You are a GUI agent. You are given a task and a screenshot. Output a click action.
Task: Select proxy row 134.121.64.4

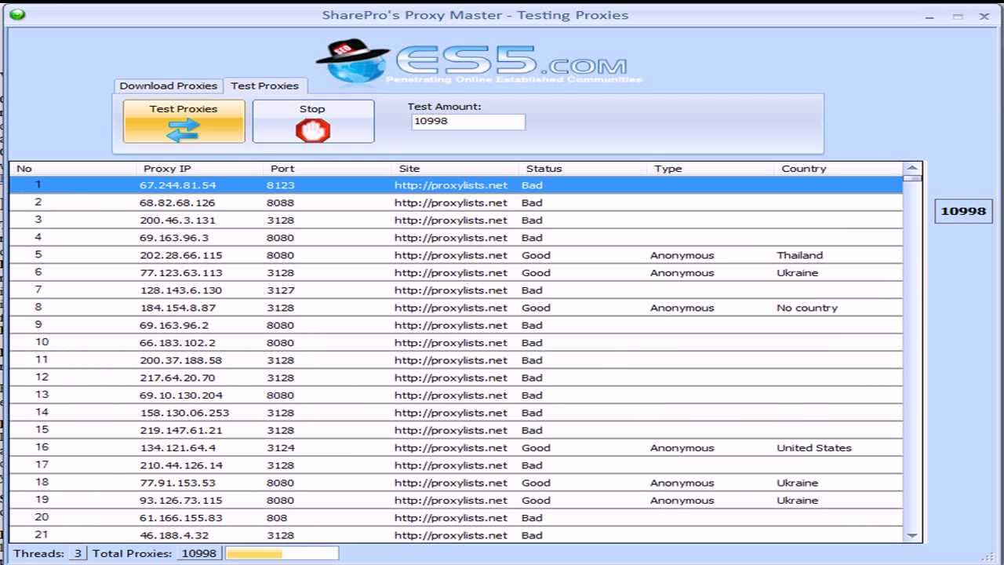pyautogui.click(x=456, y=448)
